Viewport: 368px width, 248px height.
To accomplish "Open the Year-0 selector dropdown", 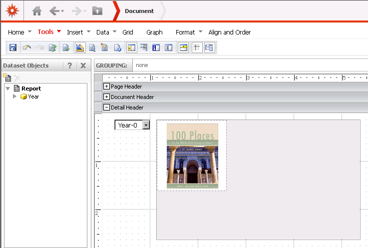I will (146, 125).
